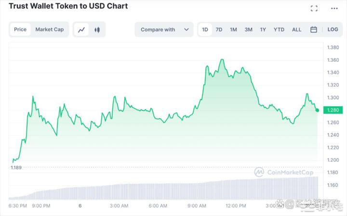347x216 pixels.
Task: Show the 1M time range
Action: [x=233, y=29]
